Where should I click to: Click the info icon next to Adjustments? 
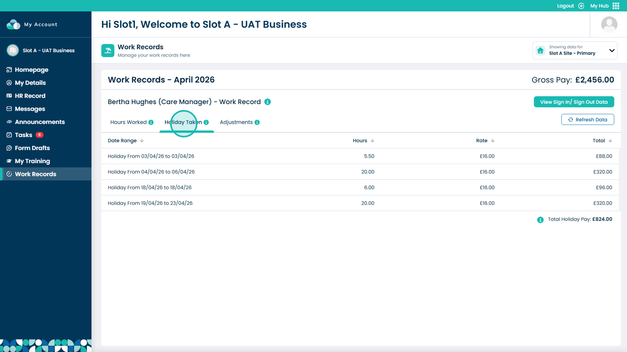[257, 123]
